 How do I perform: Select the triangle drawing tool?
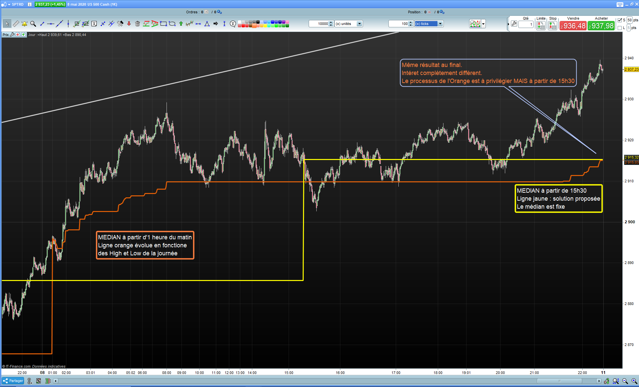[x=207, y=24]
